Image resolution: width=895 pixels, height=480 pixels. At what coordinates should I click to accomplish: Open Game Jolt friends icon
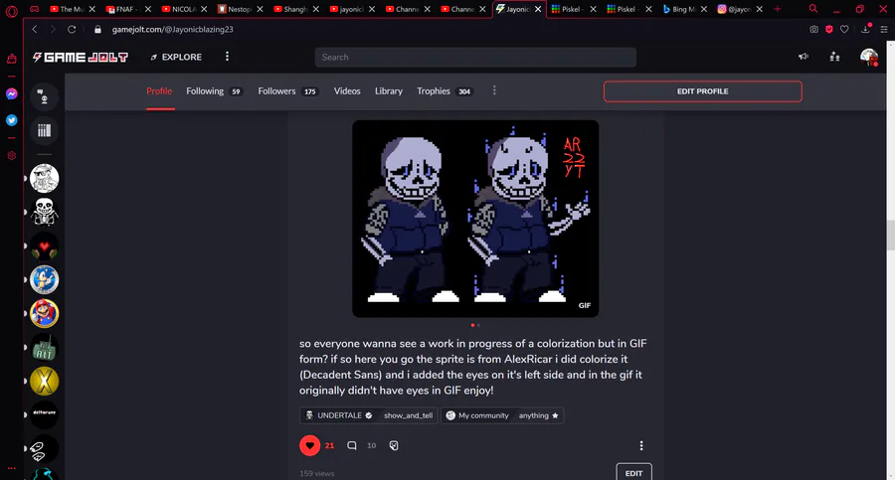coord(834,57)
